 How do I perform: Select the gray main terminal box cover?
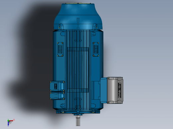tap(115, 90)
